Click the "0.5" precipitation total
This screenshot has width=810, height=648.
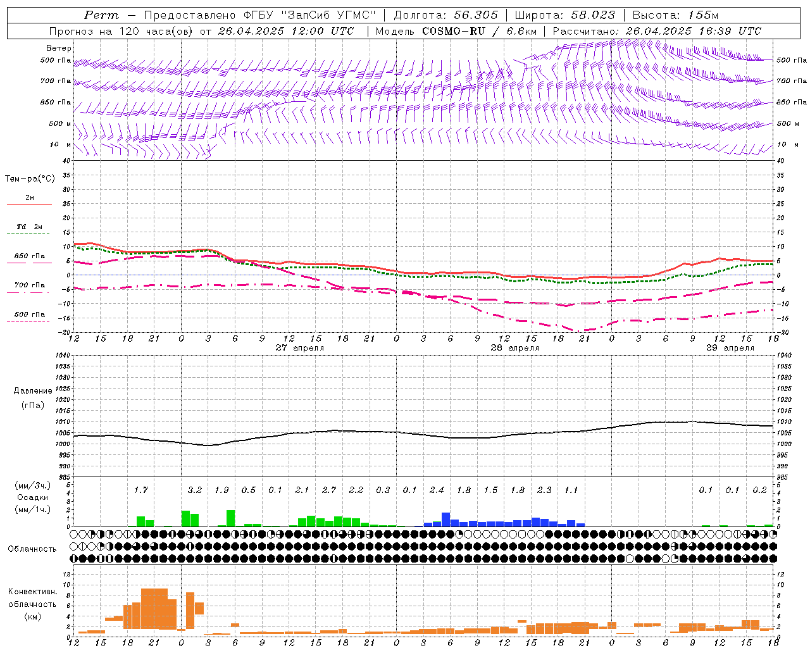[x=248, y=490]
